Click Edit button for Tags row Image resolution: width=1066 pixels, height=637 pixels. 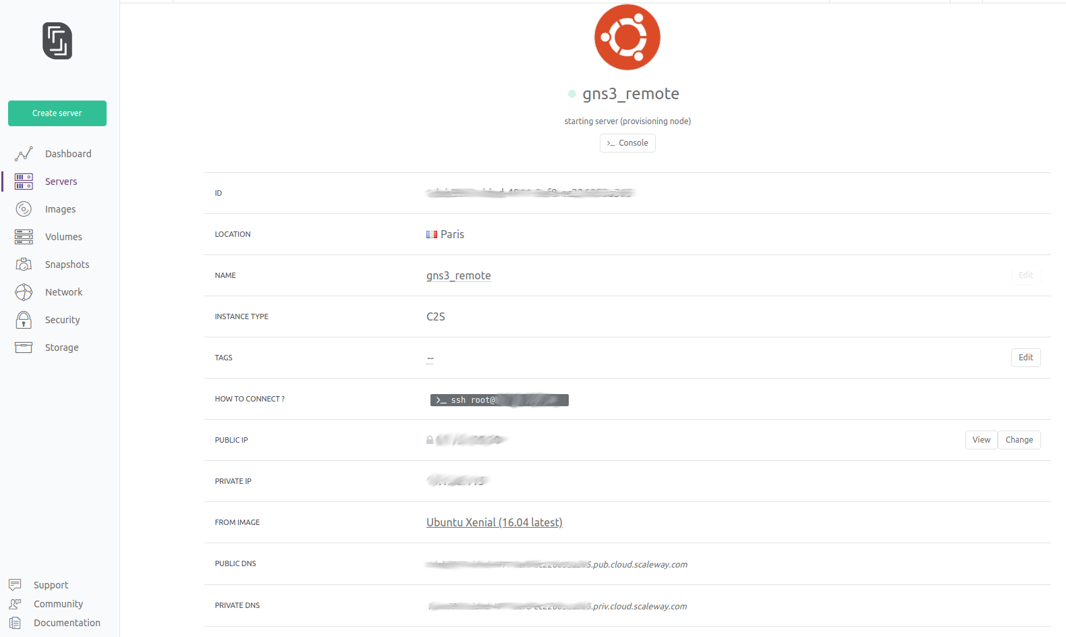coord(1026,358)
